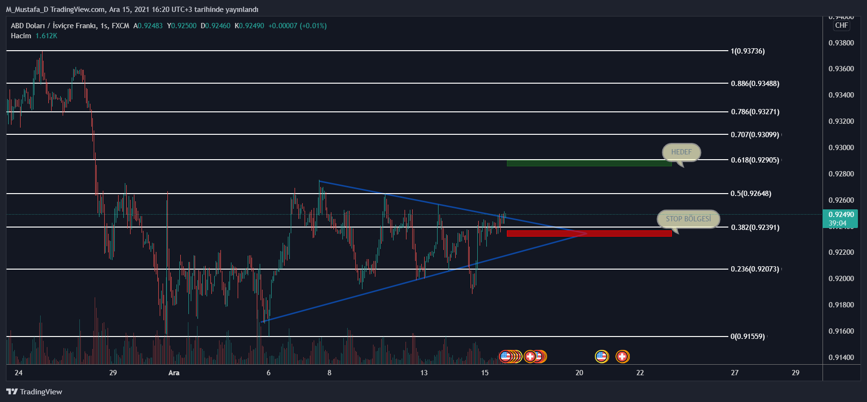Click the 0.93800 price axis label
The height and width of the screenshot is (402, 867).
(841, 43)
